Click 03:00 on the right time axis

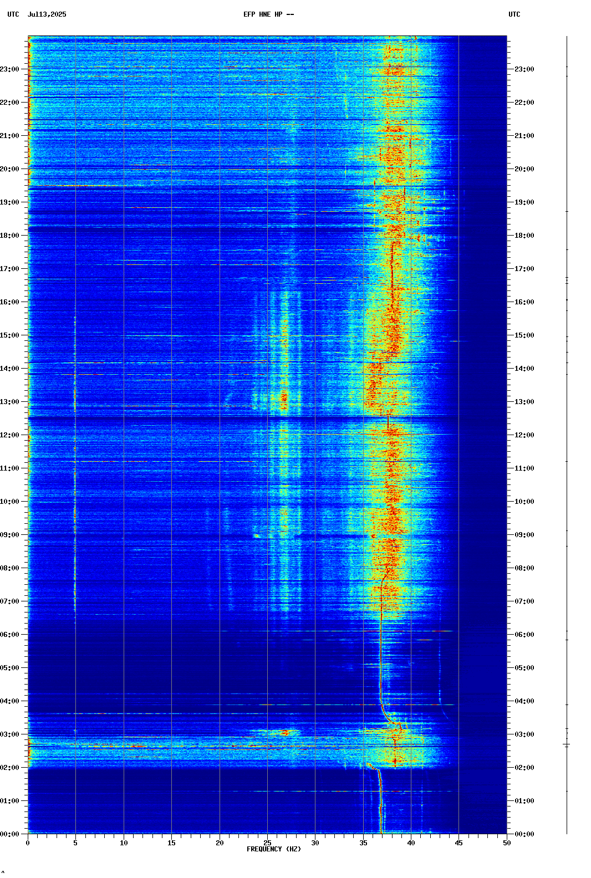[524, 734]
